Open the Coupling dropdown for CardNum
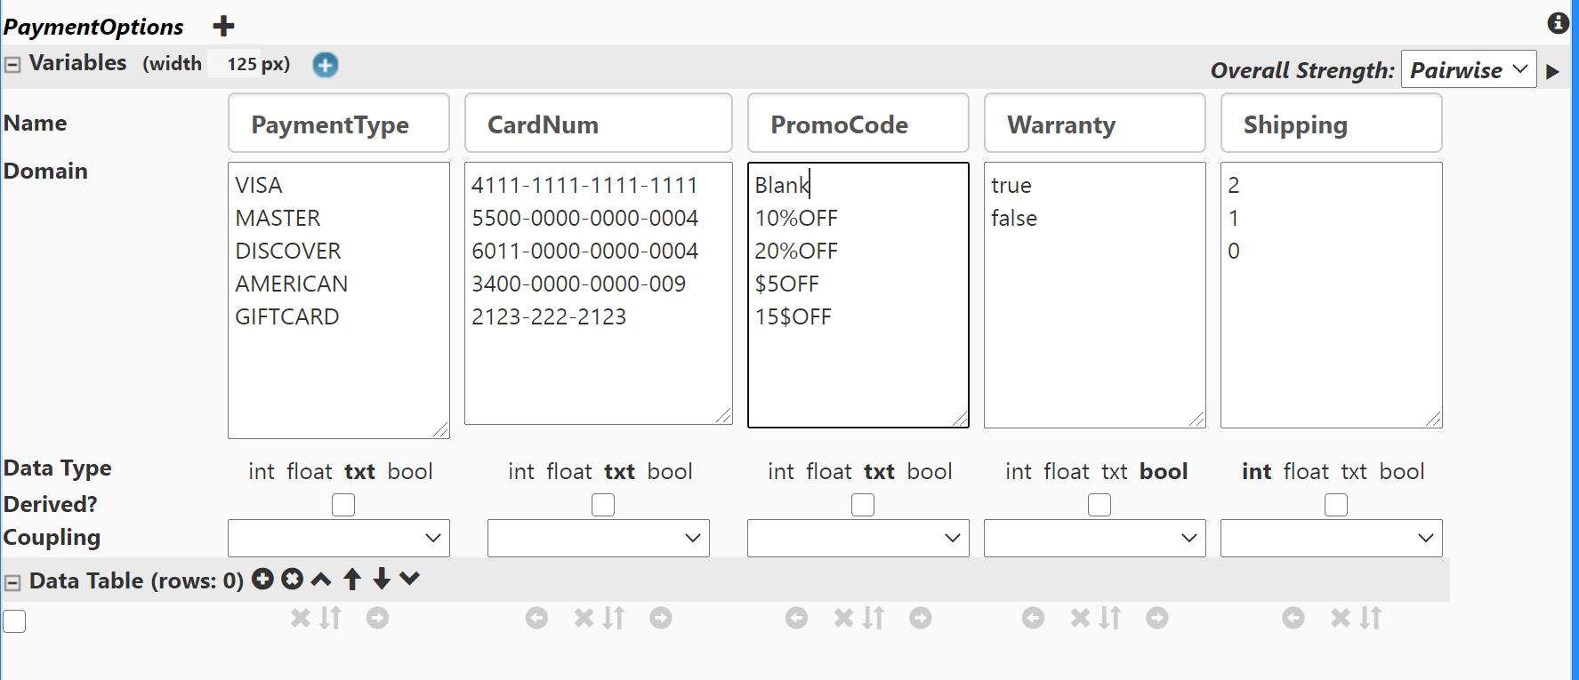The width and height of the screenshot is (1579, 680). point(598,538)
